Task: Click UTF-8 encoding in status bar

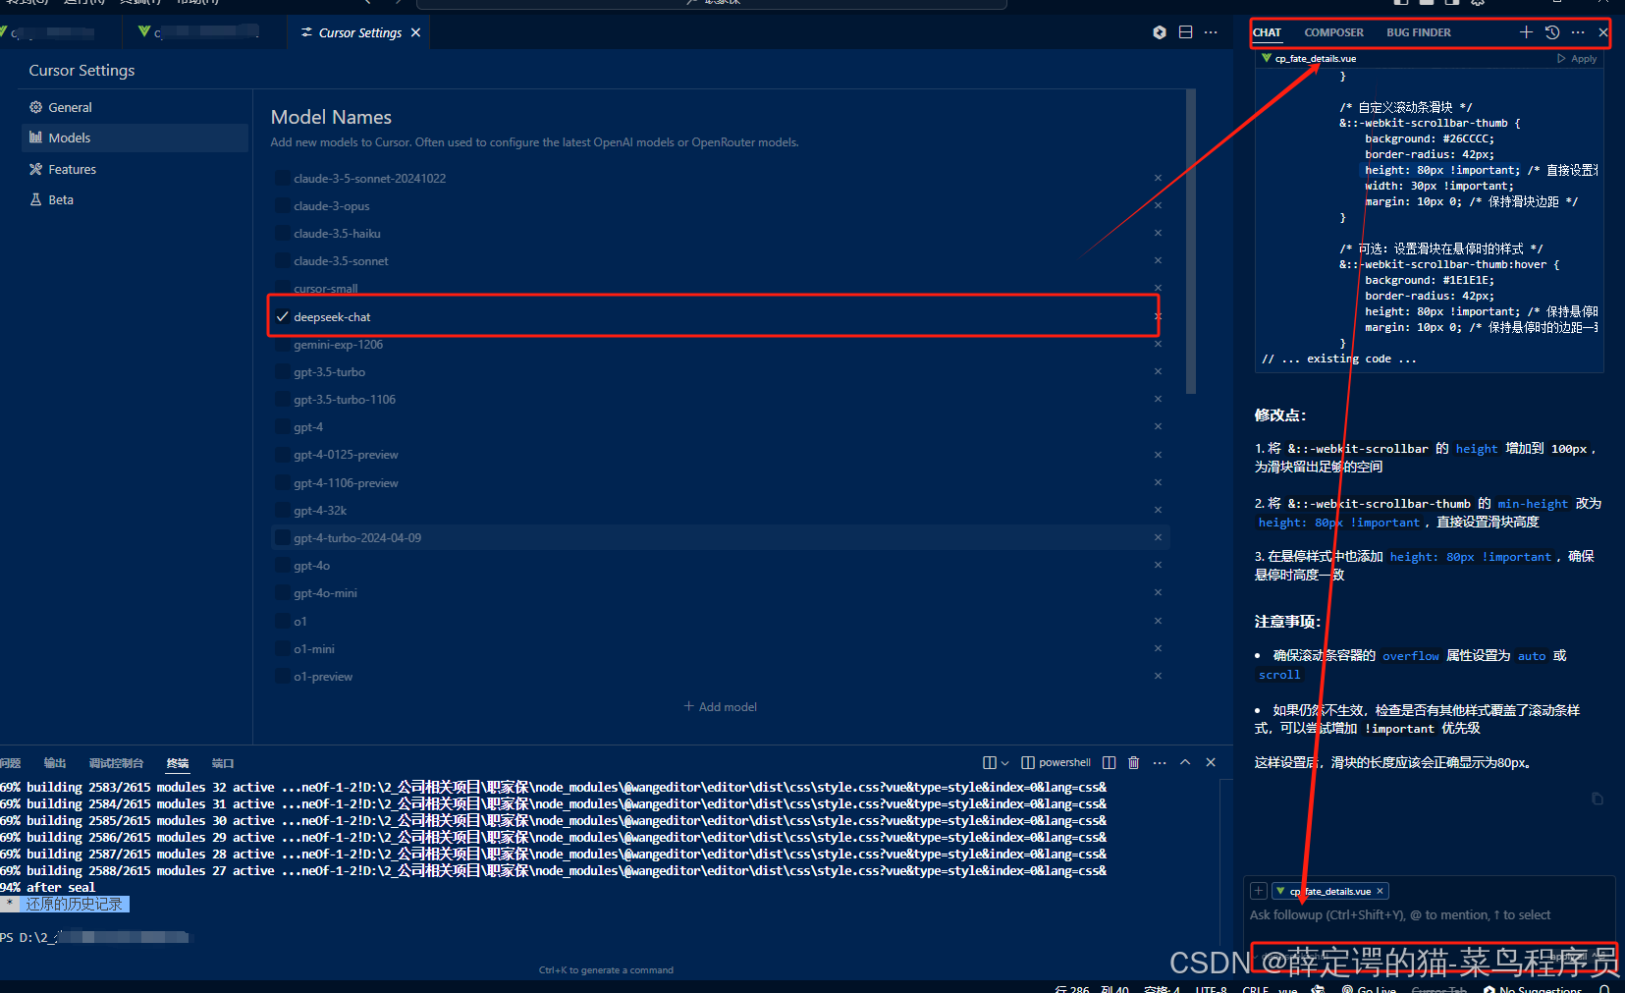Action: (1212, 988)
